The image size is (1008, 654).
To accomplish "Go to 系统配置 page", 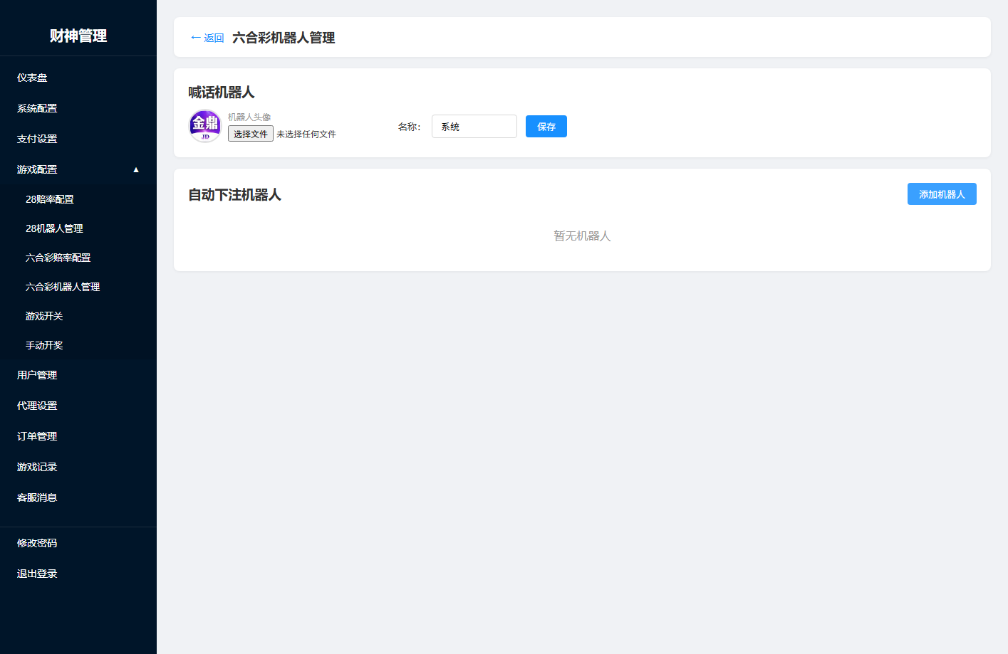I will pos(37,108).
